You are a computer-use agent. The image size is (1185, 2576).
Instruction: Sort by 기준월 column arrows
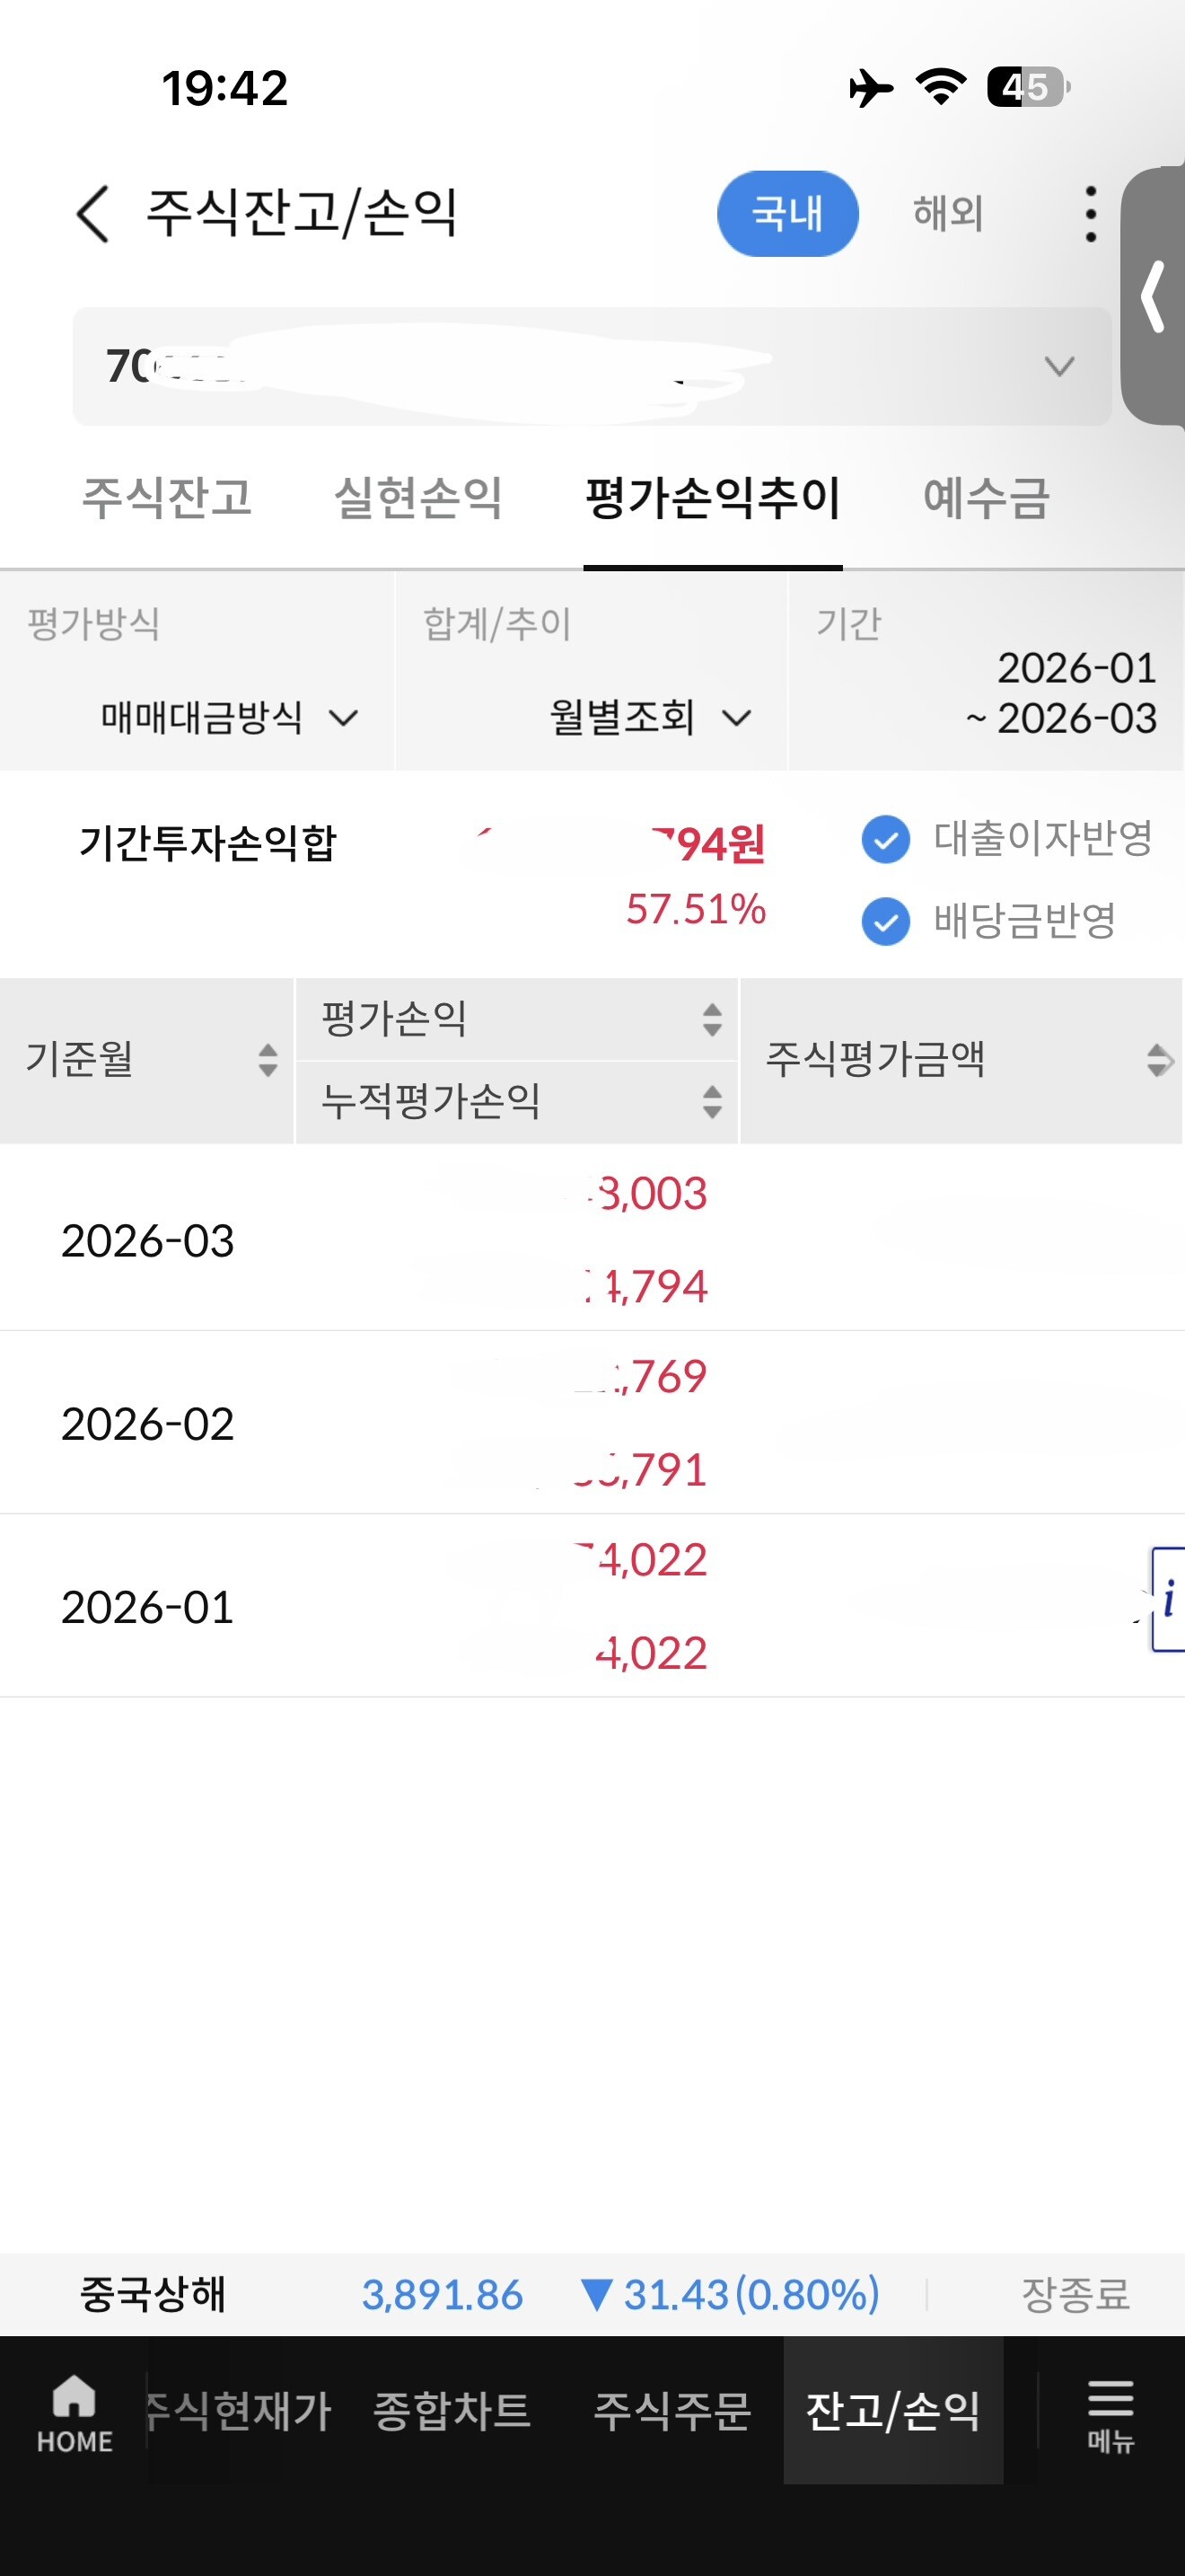click(267, 1060)
